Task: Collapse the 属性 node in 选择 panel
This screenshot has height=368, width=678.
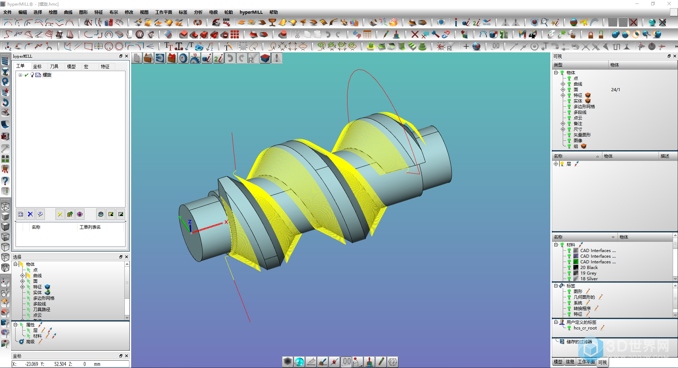Action: tap(15, 325)
